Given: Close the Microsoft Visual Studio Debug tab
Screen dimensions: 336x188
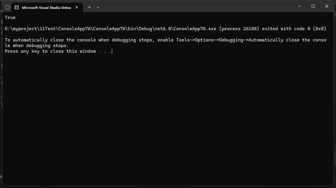Looking at the screenshot, I should [76, 7].
